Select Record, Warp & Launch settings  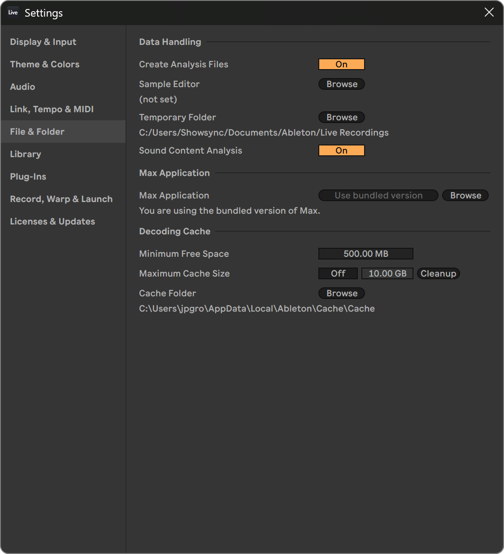61,199
